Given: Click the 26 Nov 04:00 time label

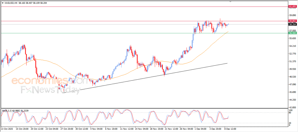Looking at the screenshot, I should coord(186,129).
